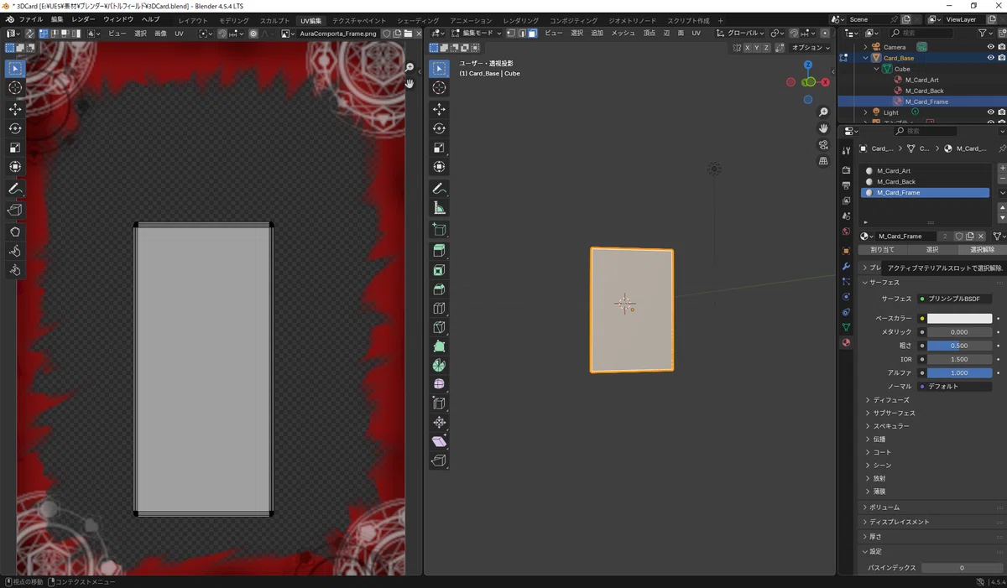The image size is (1007, 588).
Task: Expand the ディフューズ panel
Action: (x=891, y=400)
